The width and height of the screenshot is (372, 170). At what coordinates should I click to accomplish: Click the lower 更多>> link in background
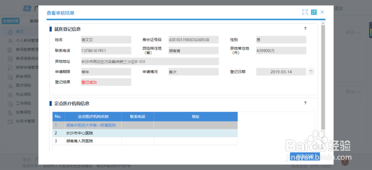point(353,92)
